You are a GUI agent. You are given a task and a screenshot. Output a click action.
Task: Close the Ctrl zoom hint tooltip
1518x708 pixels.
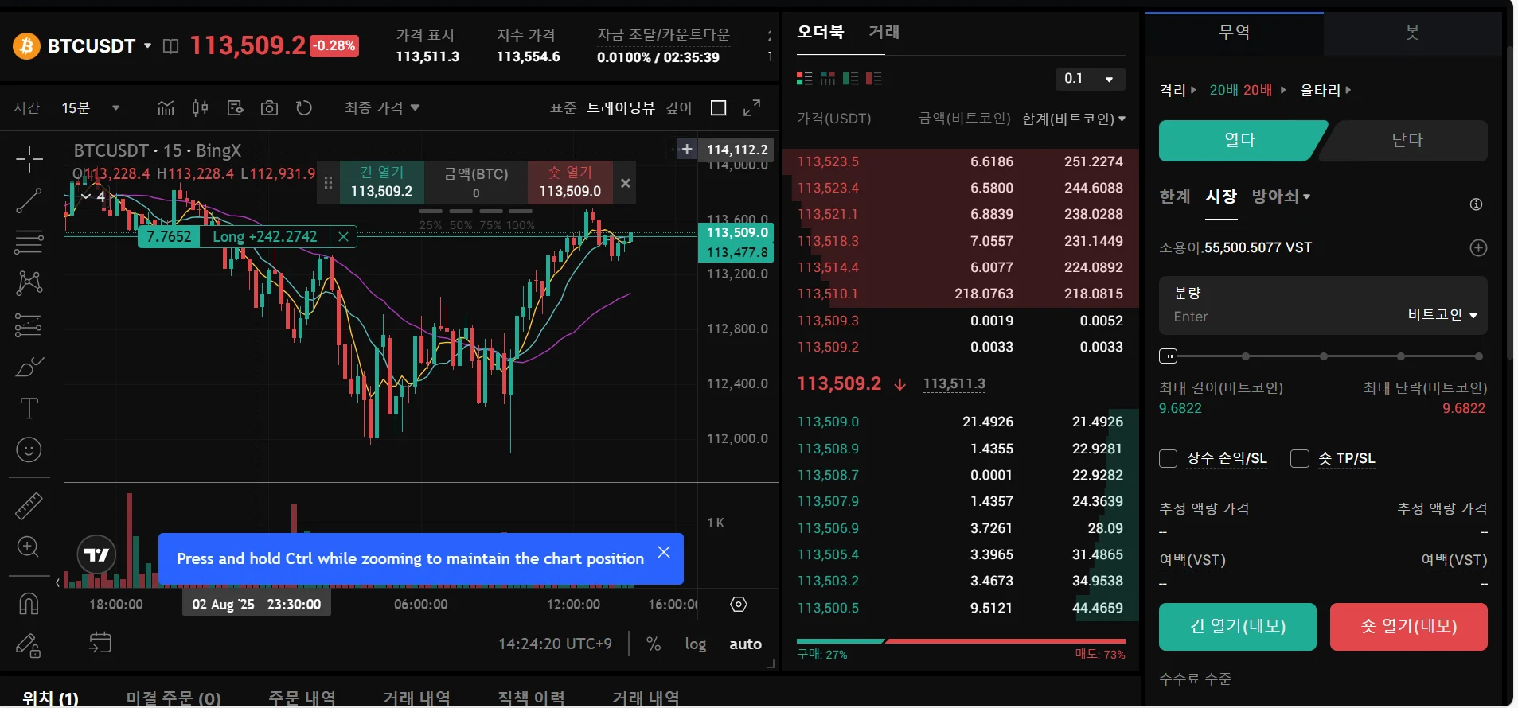click(664, 552)
